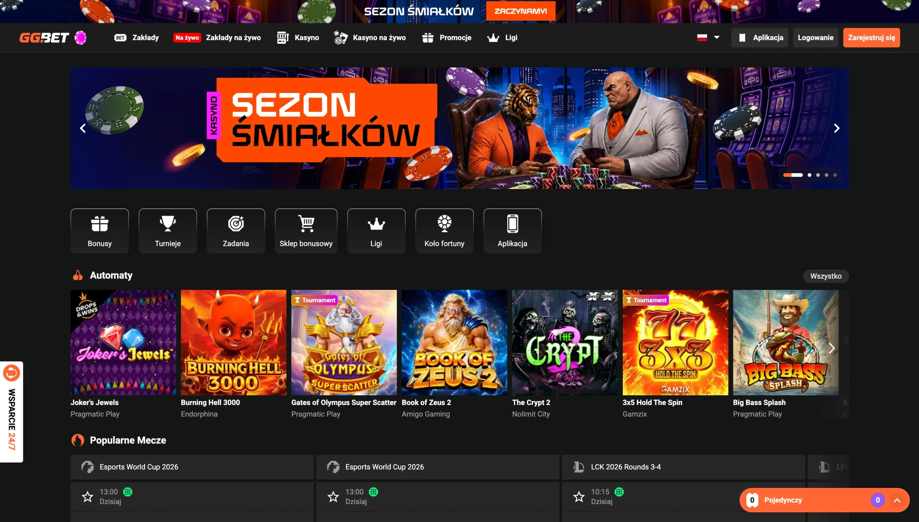Screen dimensions: 919x522
Task: Click the LCK 2026 Rounds 3-4 title
Action: coord(626,467)
